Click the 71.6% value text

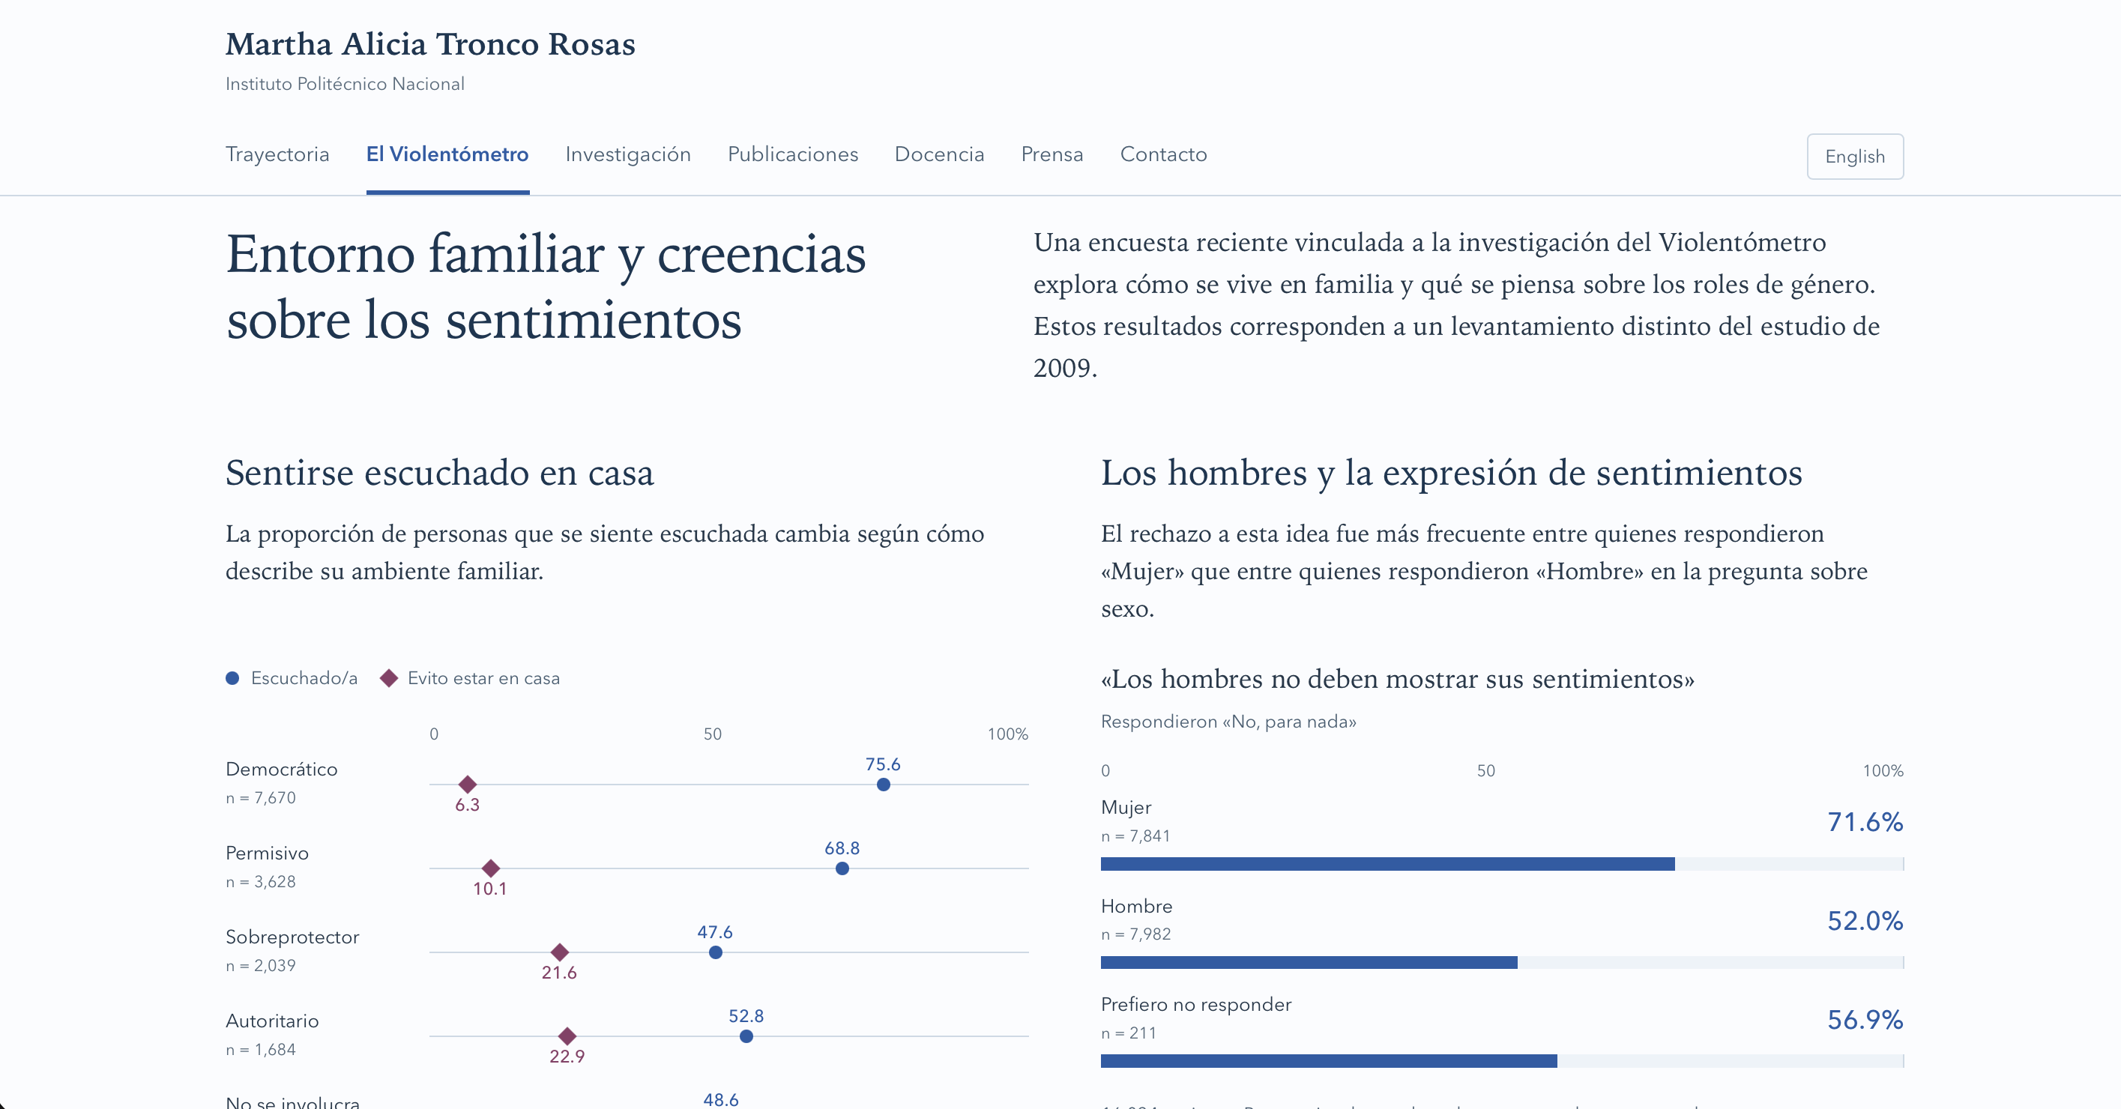click(1865, 822)
